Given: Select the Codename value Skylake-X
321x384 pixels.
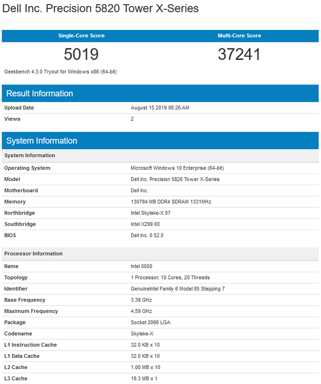Looking at the screenshot, I should (x=142, y=333).
